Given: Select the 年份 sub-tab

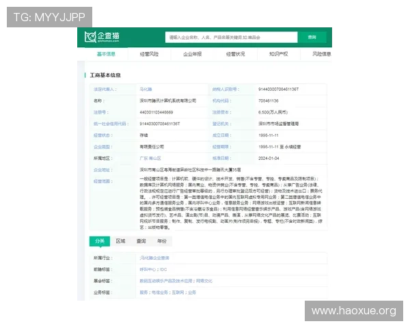Looking at the screenshot, I should [x=161, y=241].
